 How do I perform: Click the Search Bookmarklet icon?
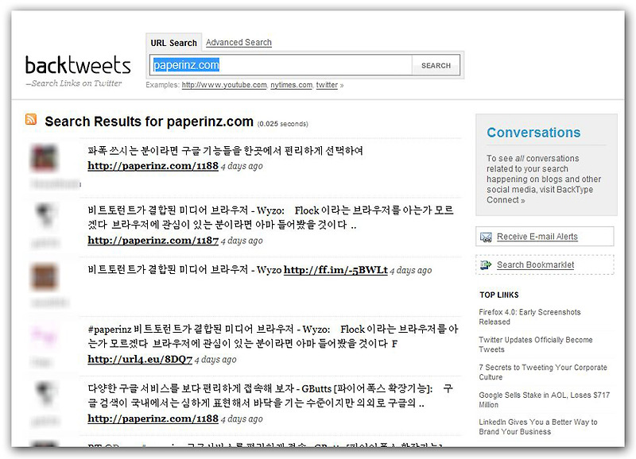(486, 265)
